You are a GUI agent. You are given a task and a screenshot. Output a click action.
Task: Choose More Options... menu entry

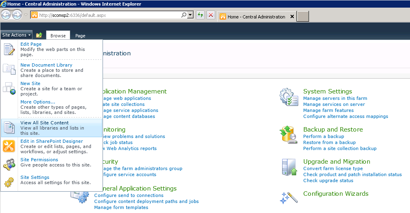point(52,107)
